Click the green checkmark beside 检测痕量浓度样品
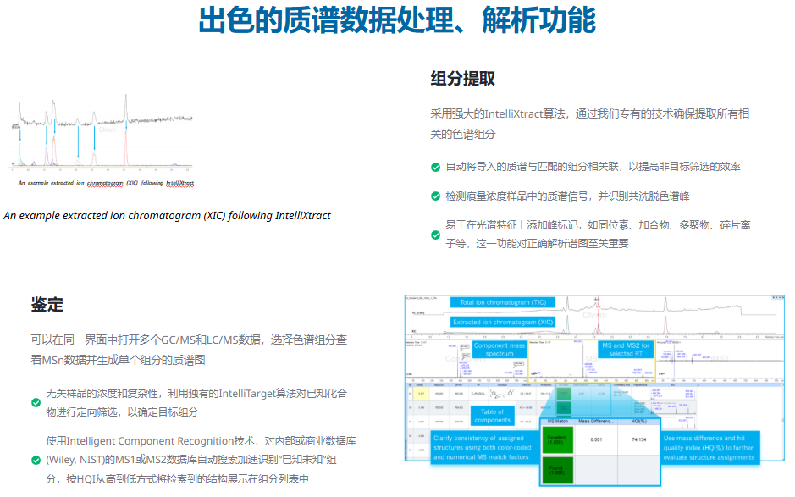Screen dimensions: 795x497 click(435, 196)
